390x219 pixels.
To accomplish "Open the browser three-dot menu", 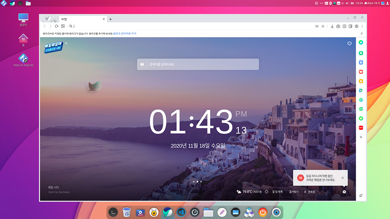I will click(x=362, y=26).
